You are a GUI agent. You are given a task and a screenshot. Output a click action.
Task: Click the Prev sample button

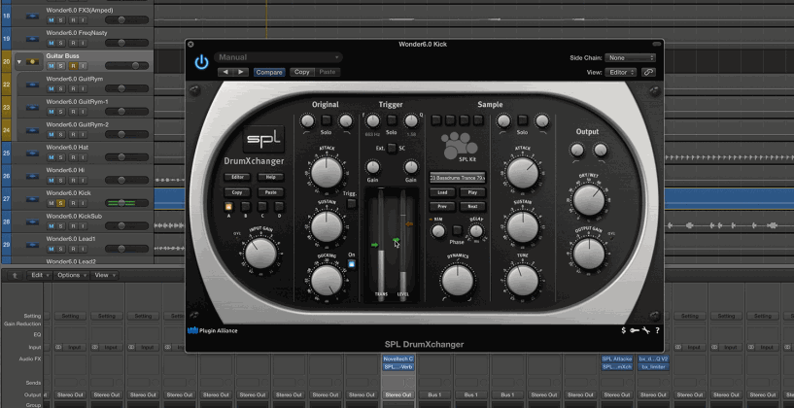(x=442, y=207)
